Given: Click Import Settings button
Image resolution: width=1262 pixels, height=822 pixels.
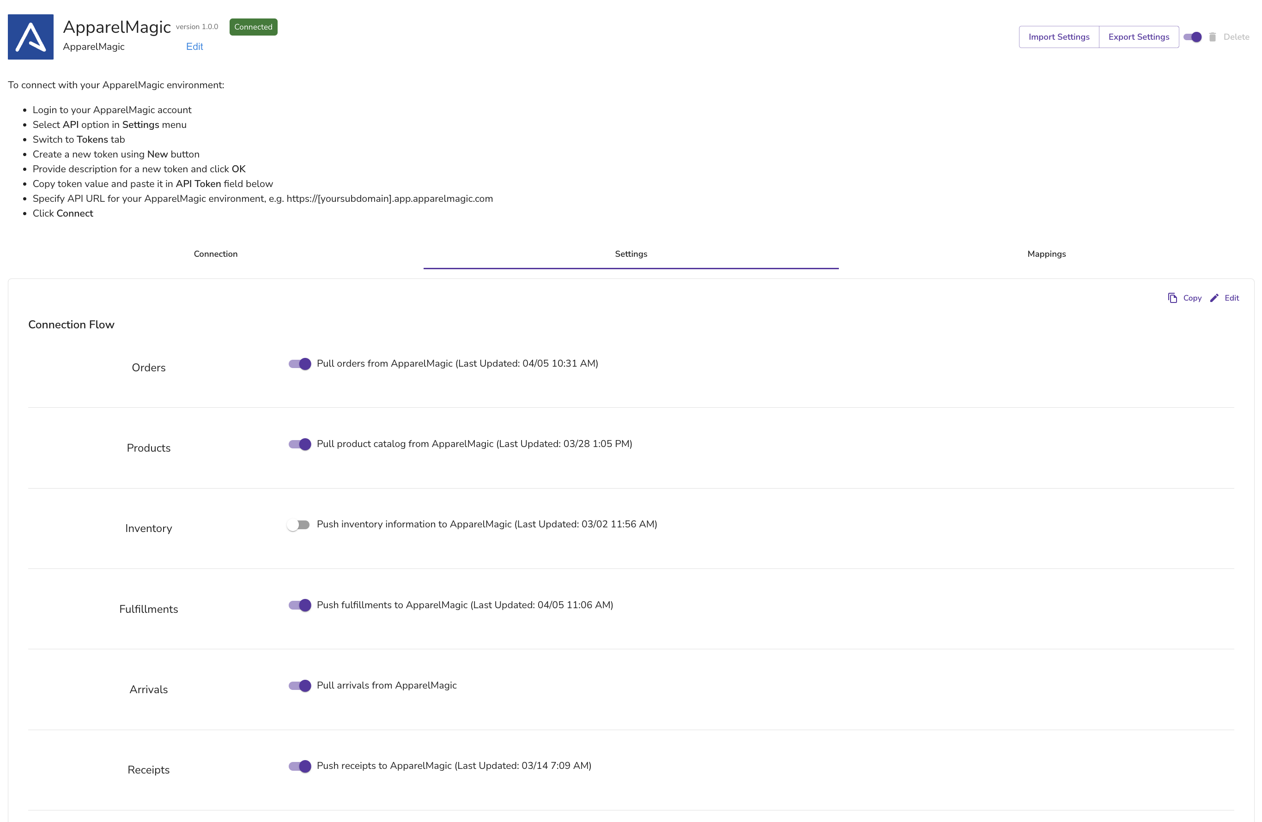Looking at the screenshot, I should pos(1059,37).
